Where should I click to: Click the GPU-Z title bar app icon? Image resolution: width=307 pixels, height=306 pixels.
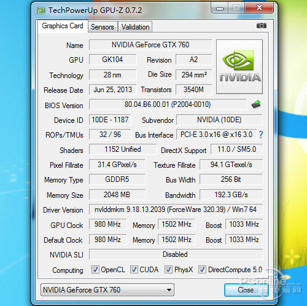[x=41, y=10]
